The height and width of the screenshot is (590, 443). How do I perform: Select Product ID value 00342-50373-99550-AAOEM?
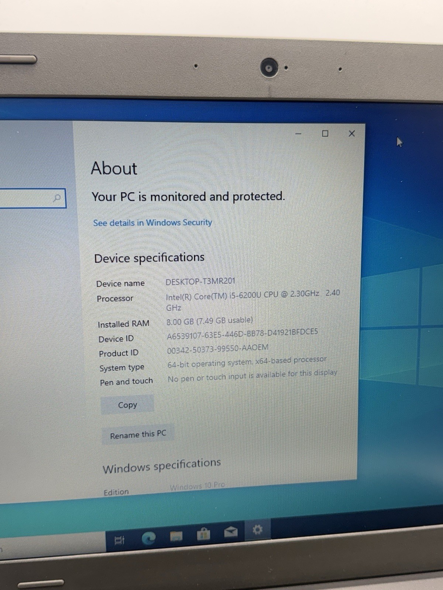tap(218, 349)
